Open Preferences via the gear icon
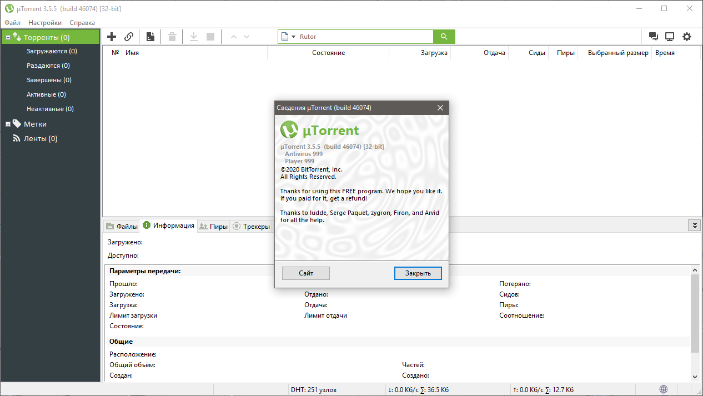The height and width of the screenshot is (396, 703). point(687,37)
